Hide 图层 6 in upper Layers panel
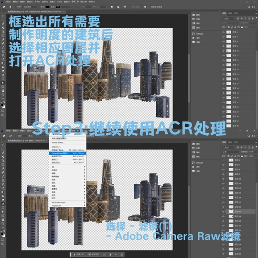The image size is (258, 258). (x=224, y=32)
